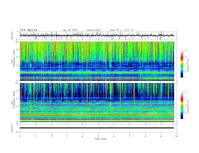Viewport: 199px width, 153px height.
Task: Click the "start UT = 15:0 :0" text
Action: 121,30
